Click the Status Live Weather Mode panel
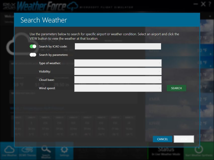The image size is (214, 160). pyautogui.click(x=166, y=151)
